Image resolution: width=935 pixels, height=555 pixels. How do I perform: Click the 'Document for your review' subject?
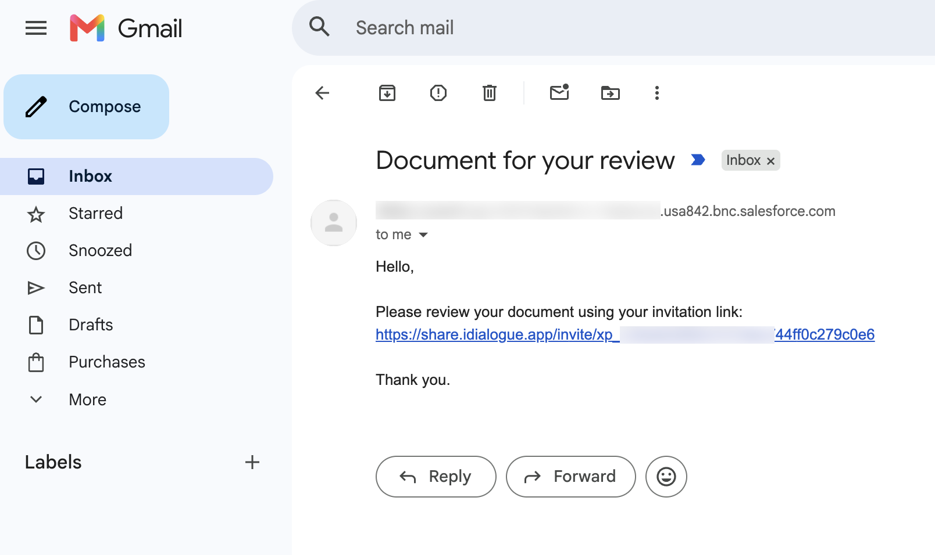coord(525,160)
